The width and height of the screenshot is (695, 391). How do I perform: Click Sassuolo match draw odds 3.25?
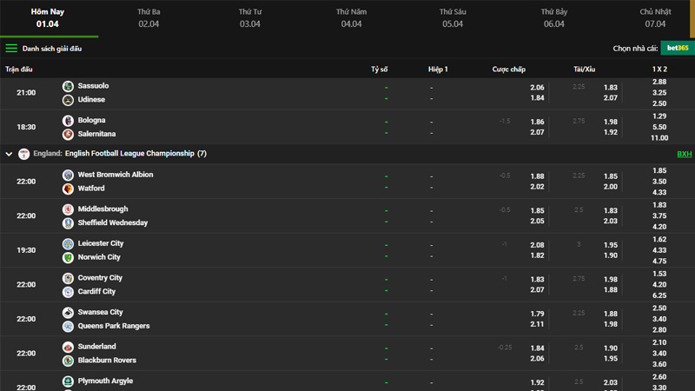659,93
